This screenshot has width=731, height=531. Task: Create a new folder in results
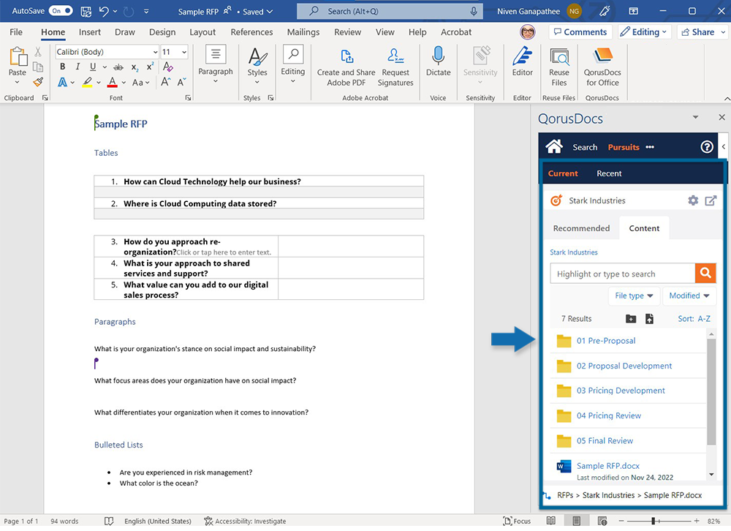[631, 319]
